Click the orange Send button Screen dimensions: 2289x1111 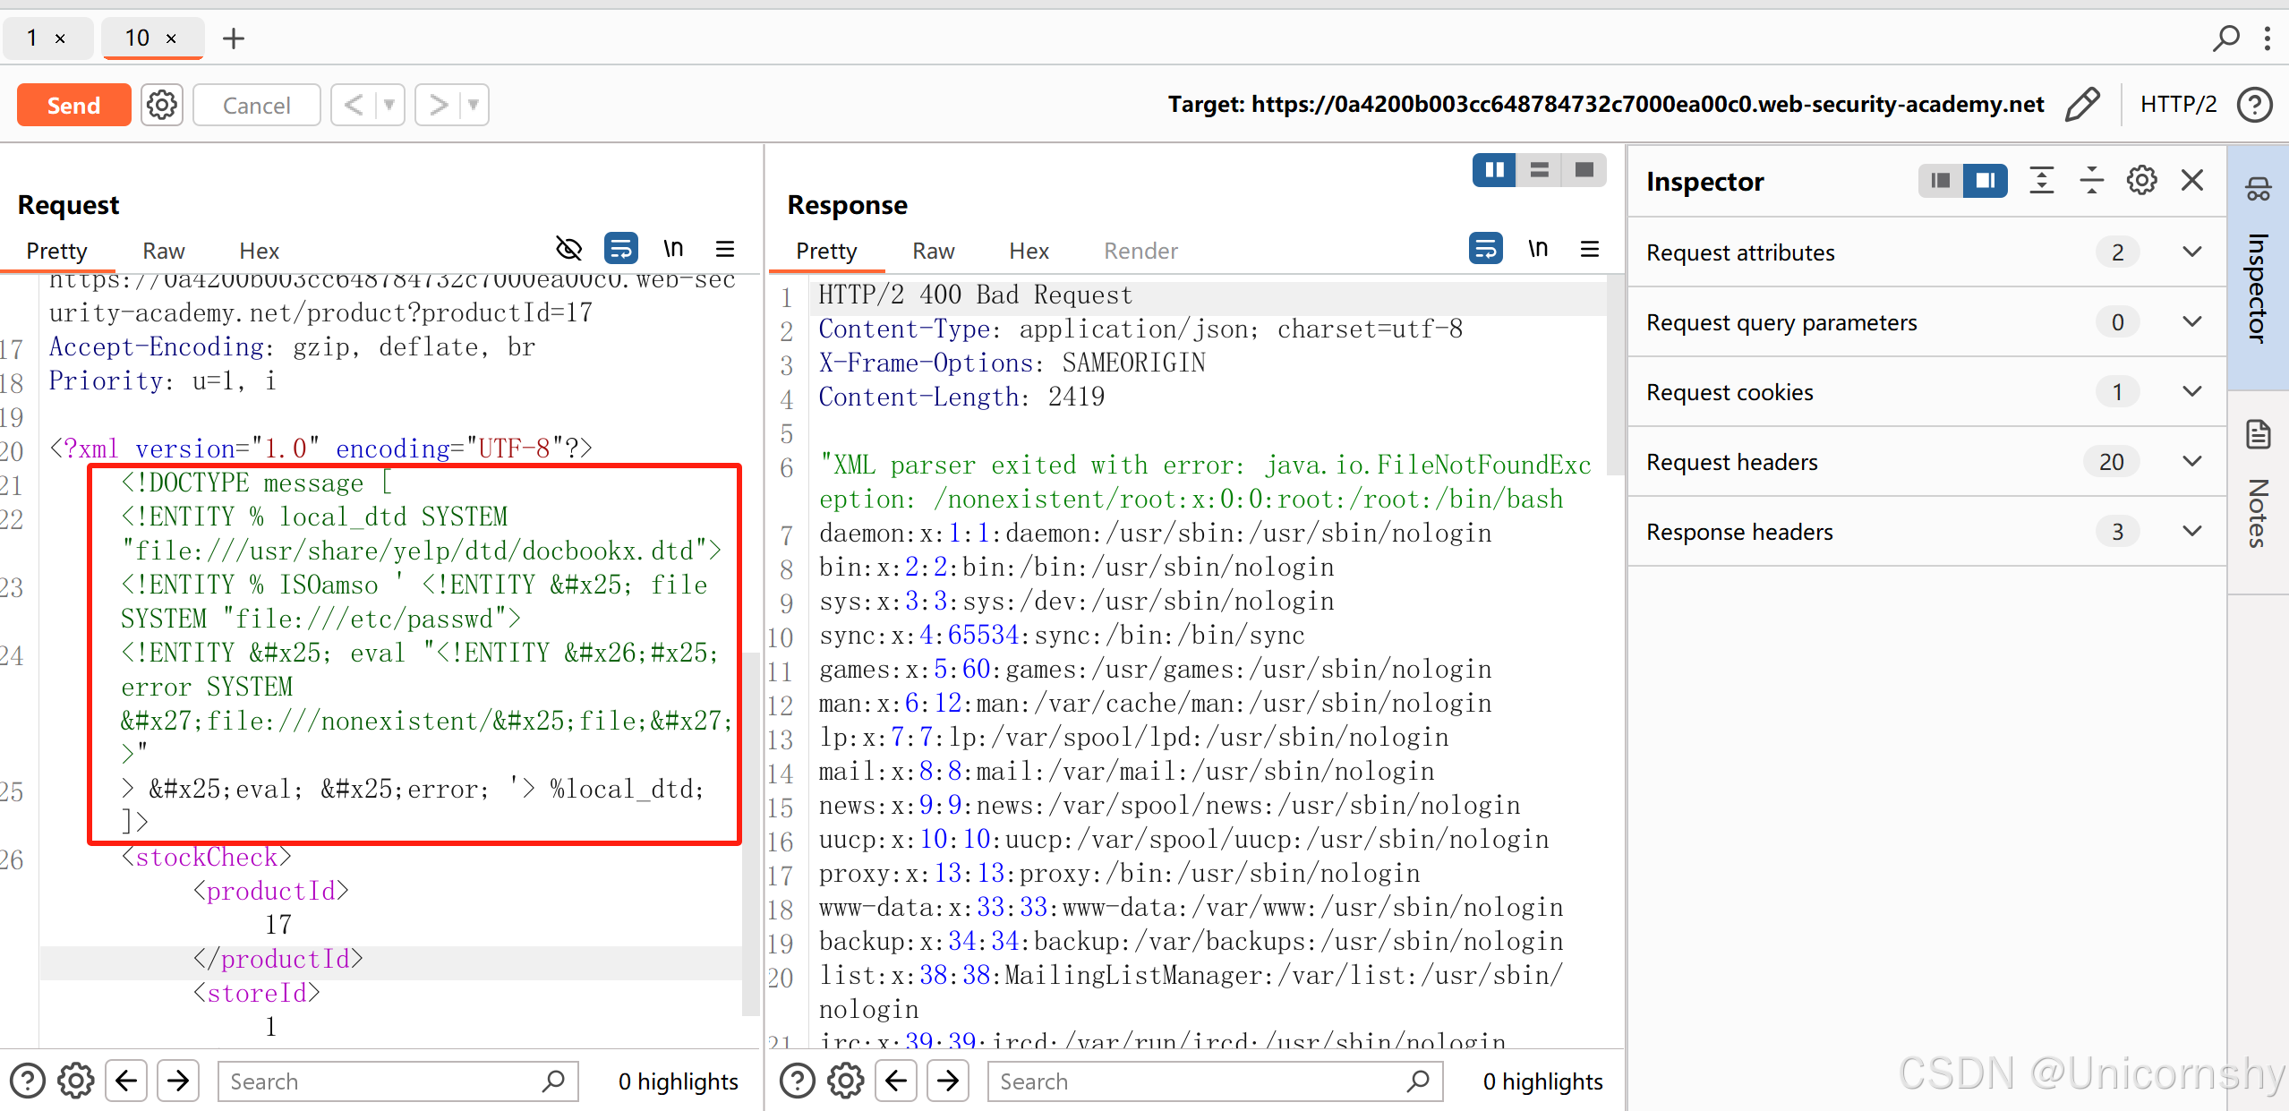click(73, 105)
